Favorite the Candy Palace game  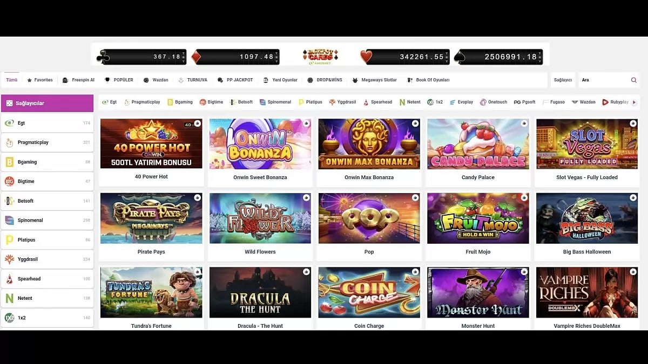tap(524, 123)
